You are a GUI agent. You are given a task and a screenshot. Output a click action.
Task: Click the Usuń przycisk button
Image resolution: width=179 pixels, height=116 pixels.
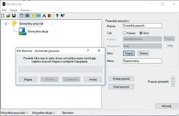point(121,87)
